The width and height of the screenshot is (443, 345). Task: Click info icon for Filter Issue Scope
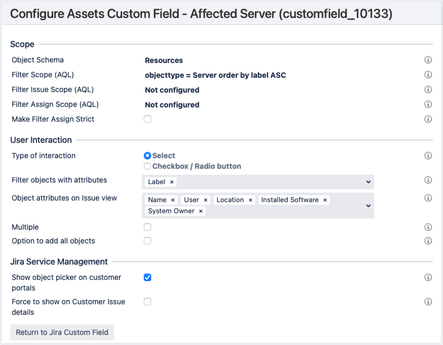[x=428, y=90]
